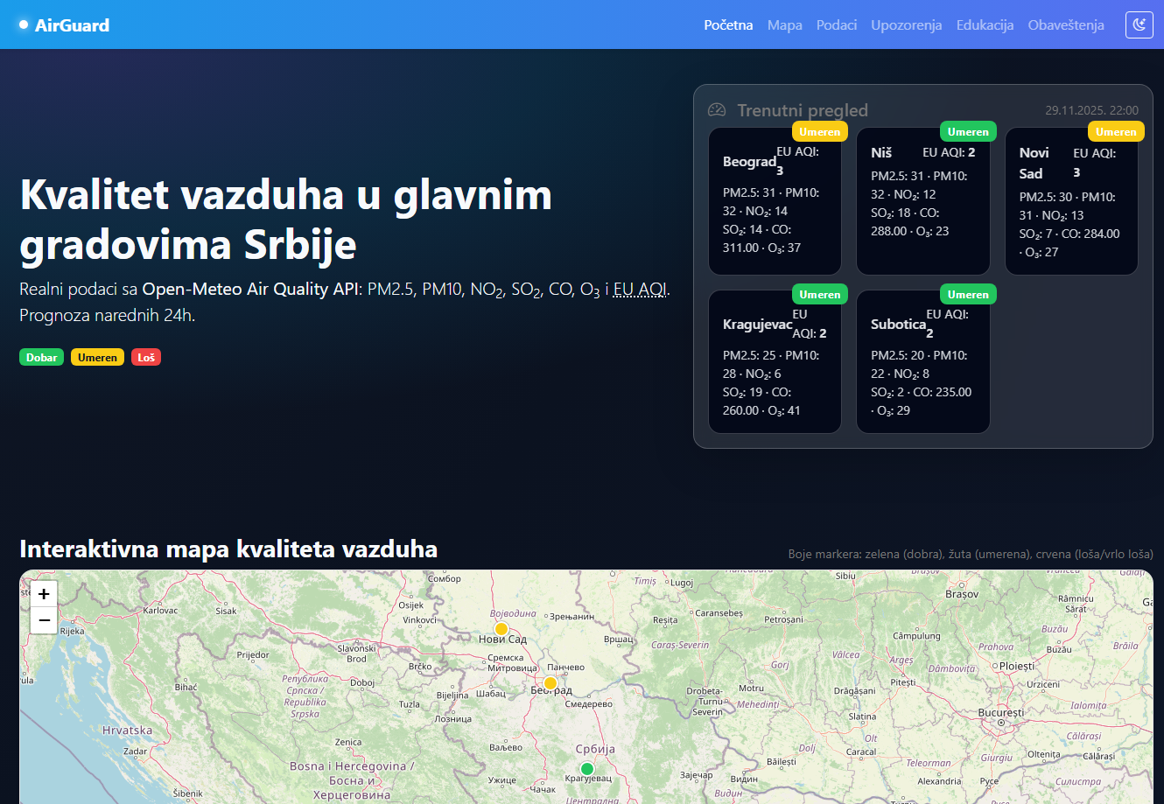Click the yellow Umeren badge on Beograd card
The width and height of the screenshot is (1164, 804).
(x=819, y=131)
